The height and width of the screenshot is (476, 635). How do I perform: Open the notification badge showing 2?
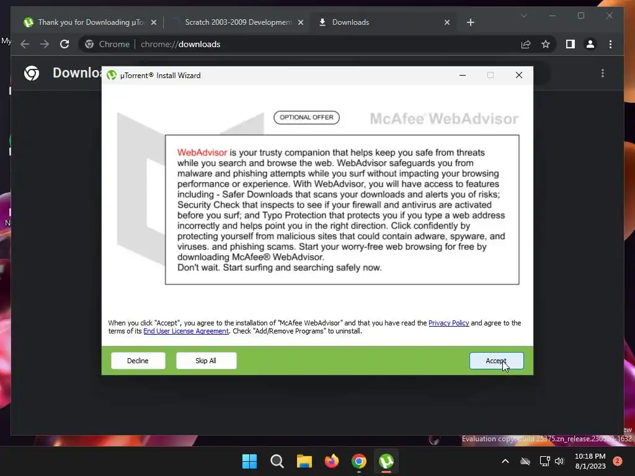[617, 461]
